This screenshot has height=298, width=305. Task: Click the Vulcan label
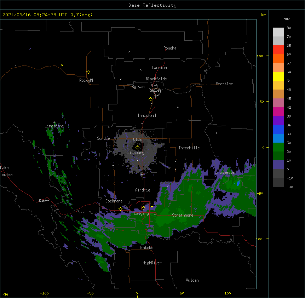click(x=192, y=280)
